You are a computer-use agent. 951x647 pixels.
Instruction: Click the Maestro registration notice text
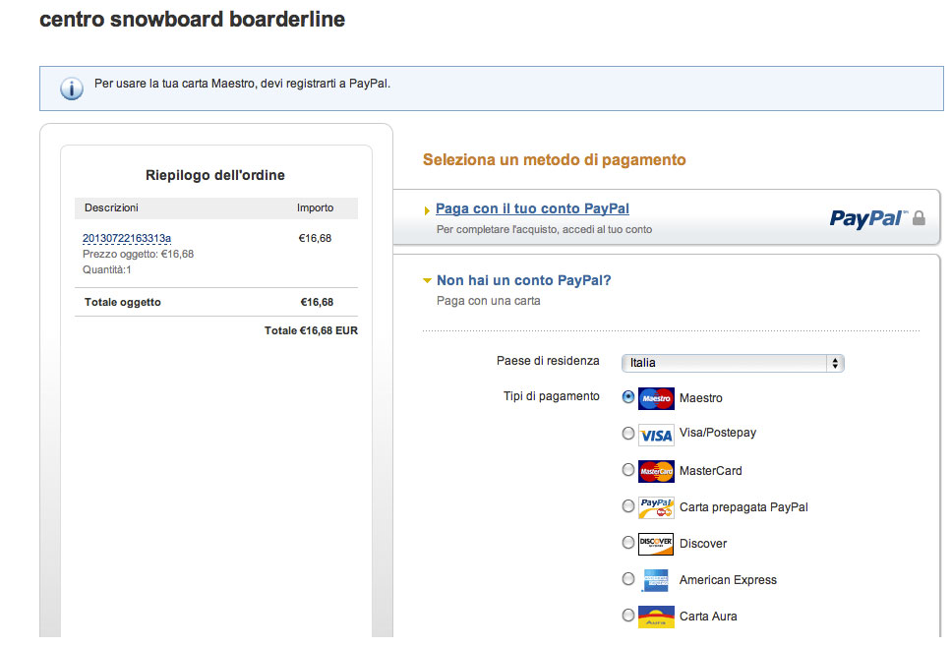tap(242, 84)
